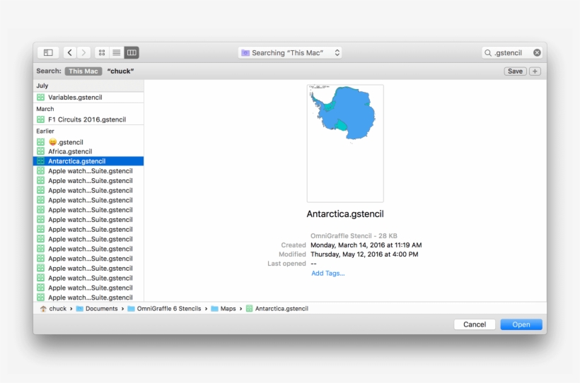Image resolution: width=580 pixels, height=383 pixels.
Task: Clear the .gstencil search field
Action: point(537,52)
